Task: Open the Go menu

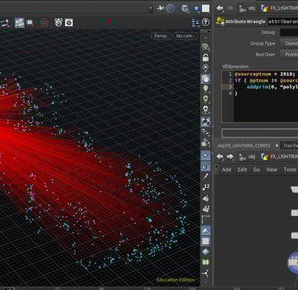Action: [257, 170]
